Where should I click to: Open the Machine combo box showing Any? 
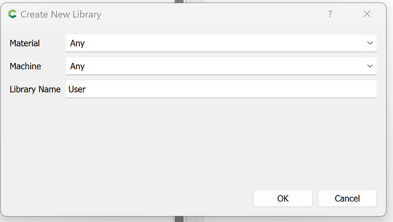click(222, 66)
